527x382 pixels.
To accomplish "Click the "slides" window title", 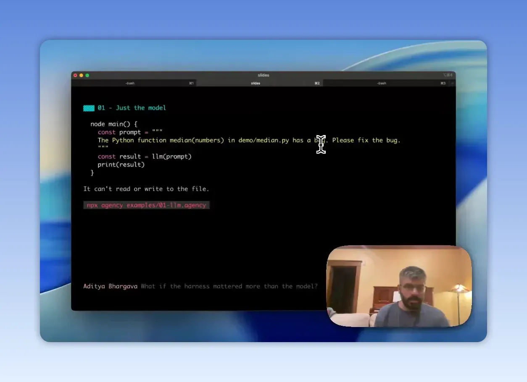I will [x=263, y=75].
